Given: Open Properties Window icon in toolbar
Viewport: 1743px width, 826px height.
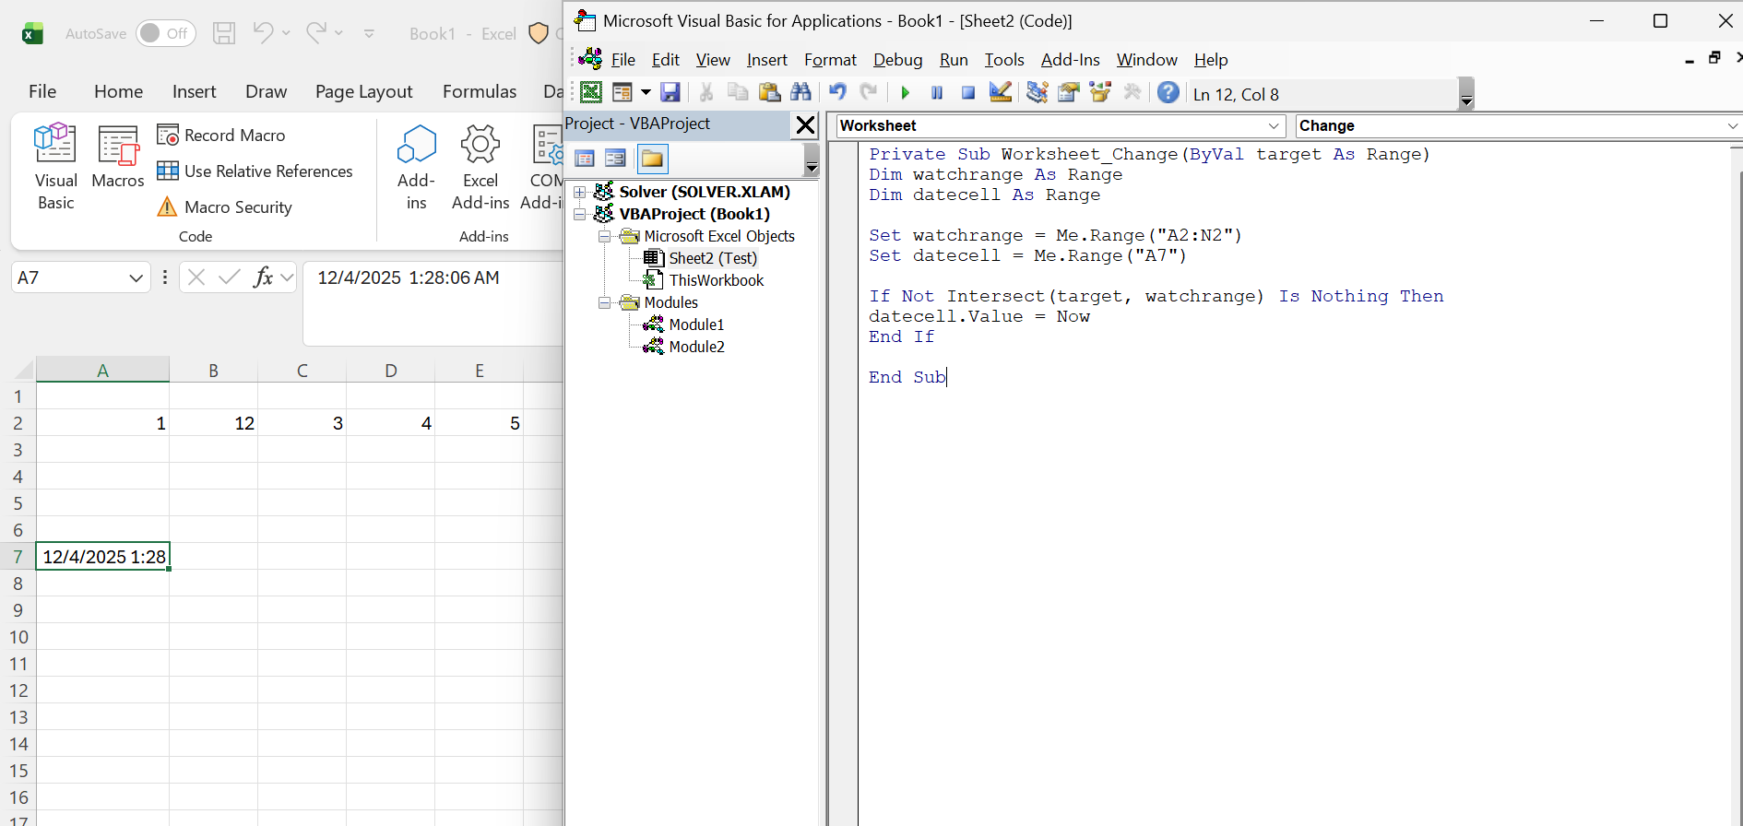Looking at the screenshot, I should pyautogui.click(x=1068, y=92).
